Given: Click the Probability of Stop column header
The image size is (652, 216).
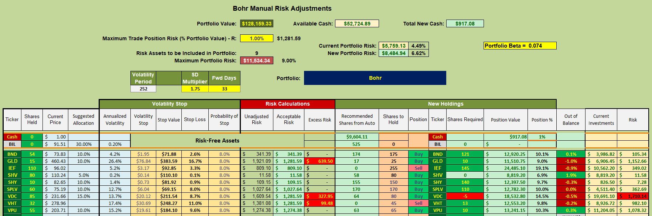Looking at the screenshot, I should tap(224, 120).
